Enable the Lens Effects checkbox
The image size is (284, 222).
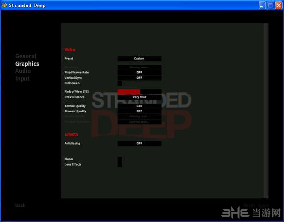pyautogui.click(x=120, y=165)
